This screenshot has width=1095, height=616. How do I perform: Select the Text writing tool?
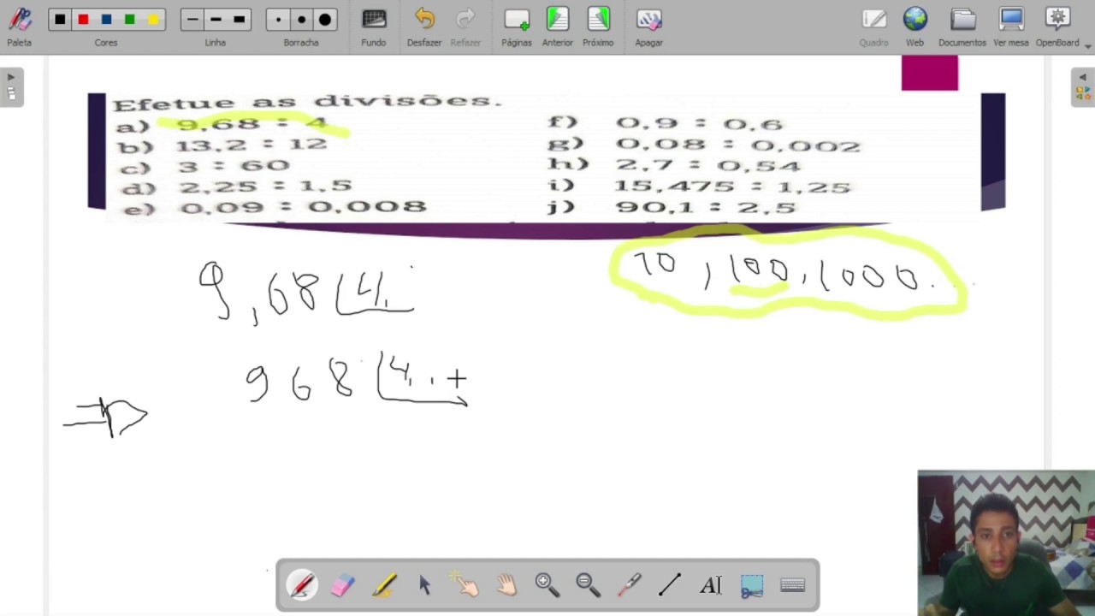point(711,585)
